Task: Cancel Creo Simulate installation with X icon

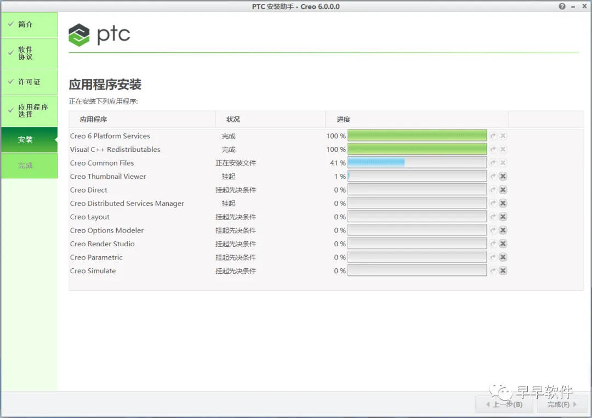Action: point(503,270)
